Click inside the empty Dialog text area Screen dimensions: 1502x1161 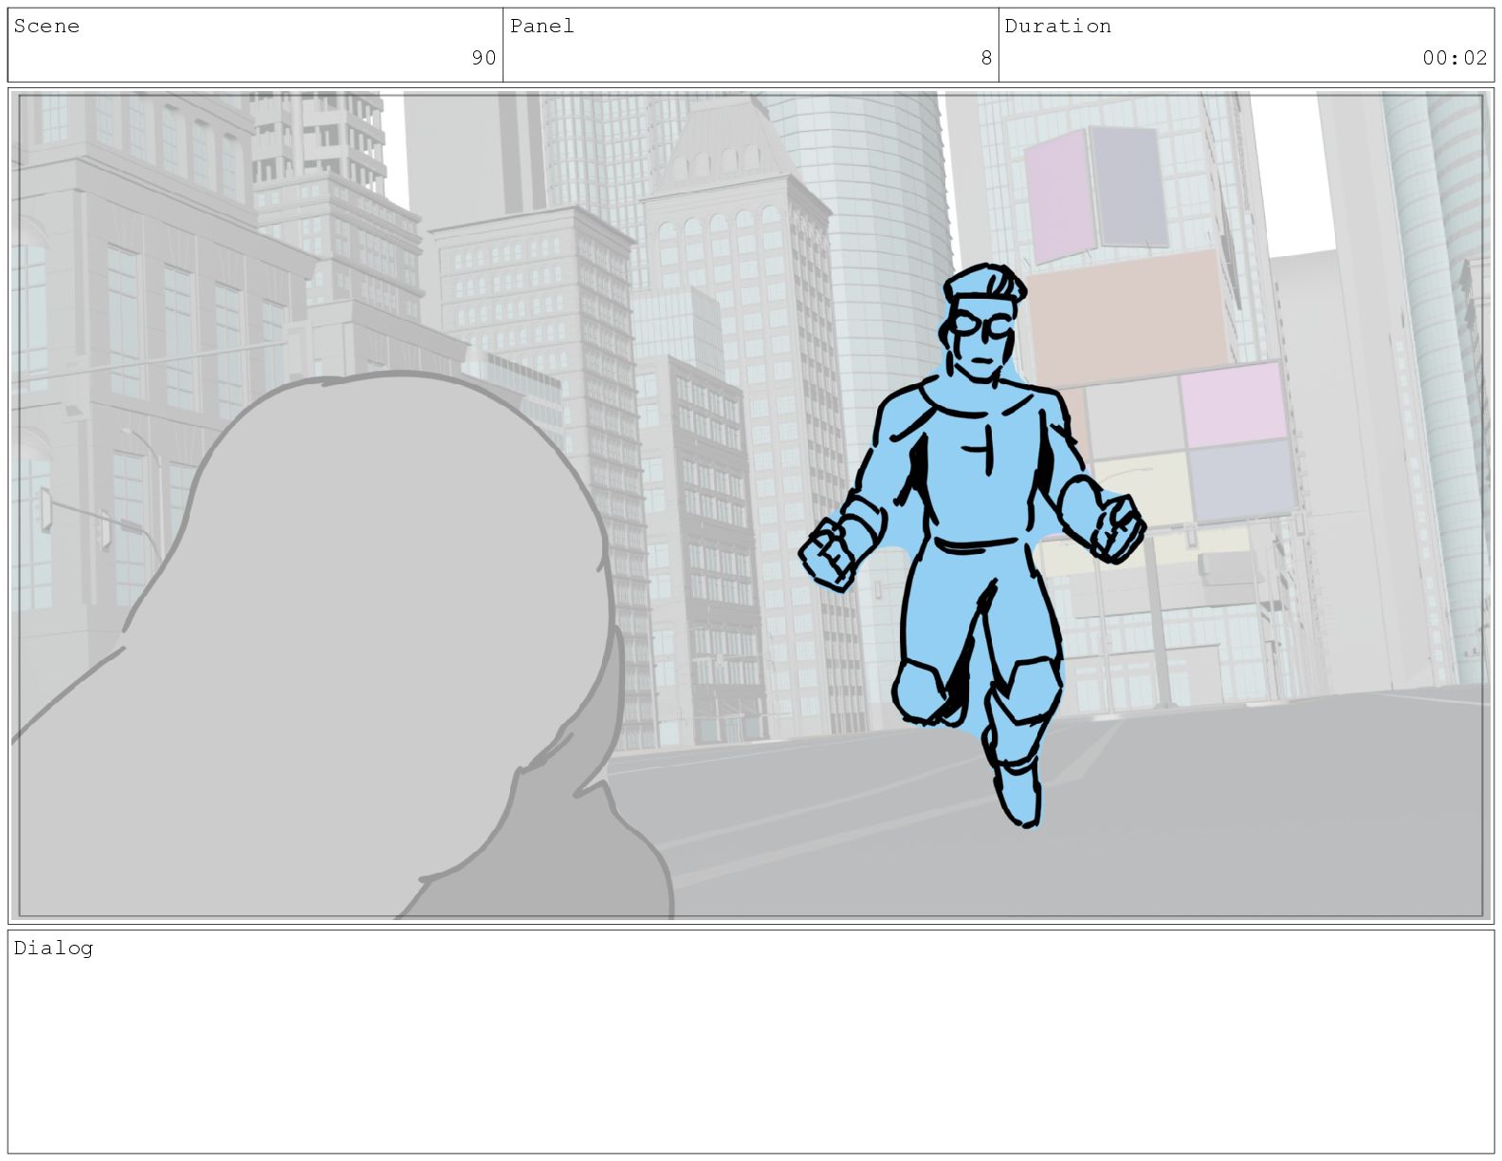[751, 1053]
